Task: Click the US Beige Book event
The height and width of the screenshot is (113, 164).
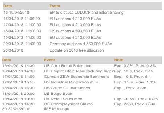Action: (x=58, y=94)
